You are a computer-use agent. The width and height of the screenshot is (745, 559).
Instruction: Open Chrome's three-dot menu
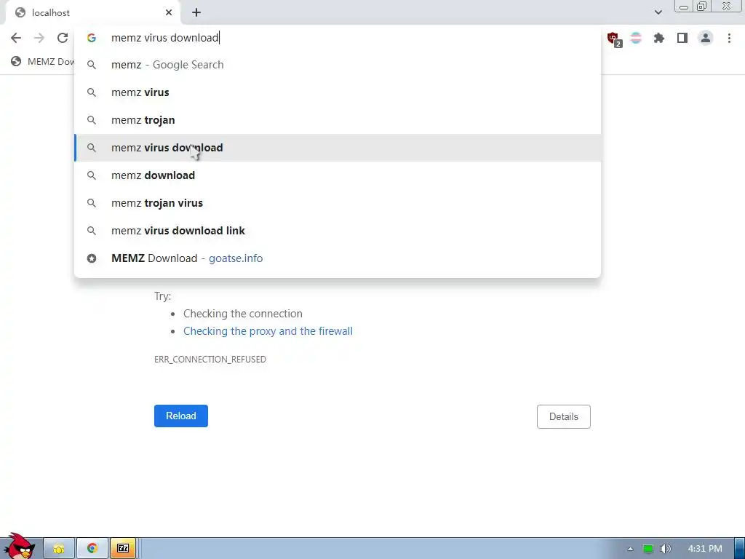coord(729,38)
